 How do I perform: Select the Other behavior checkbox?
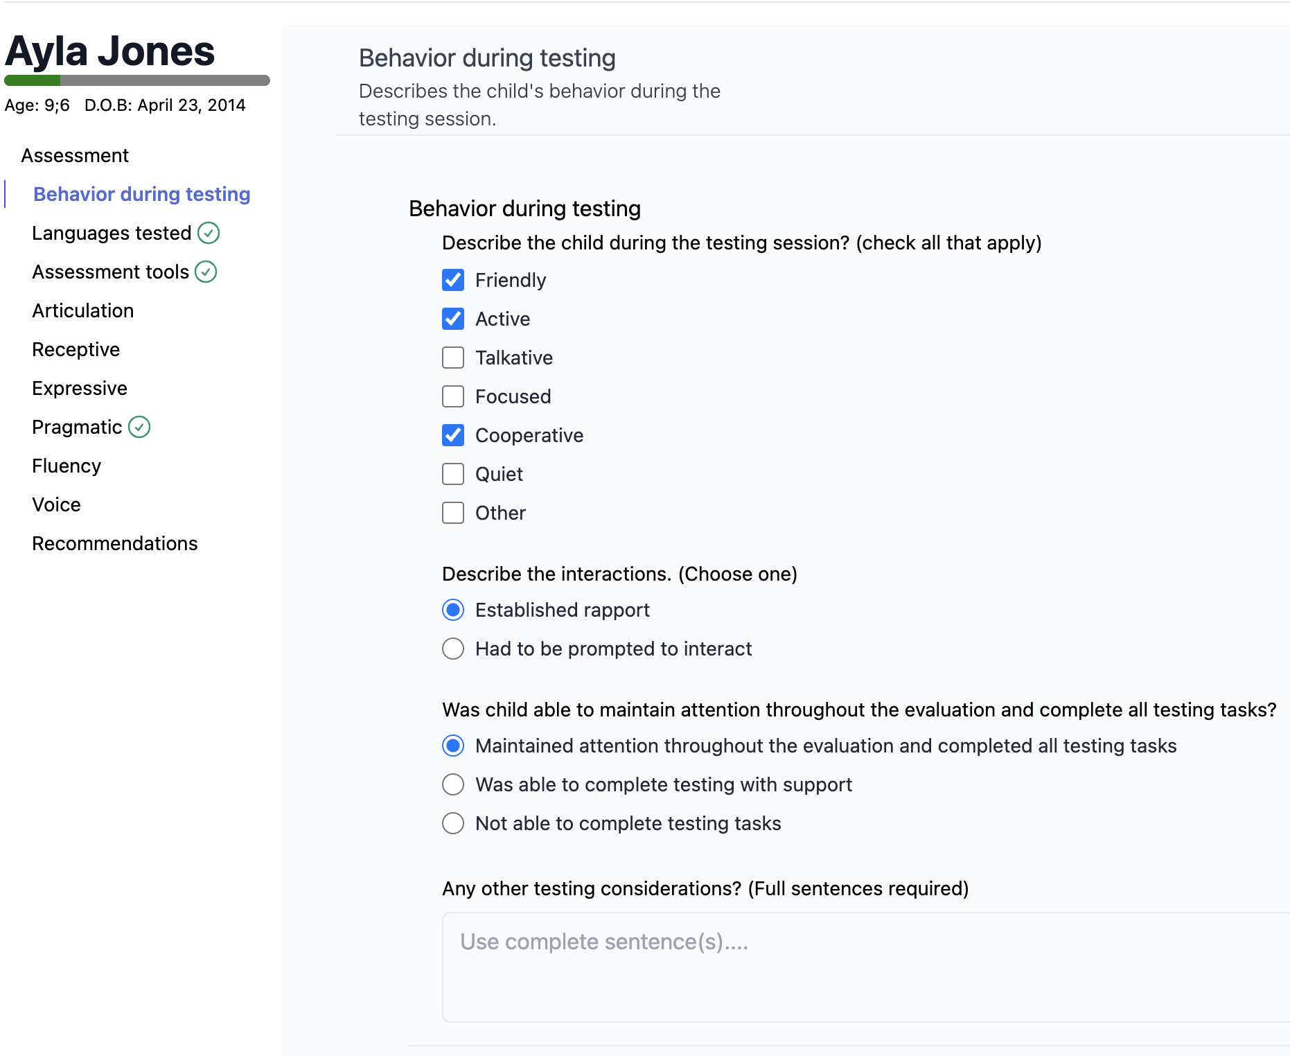pos(453,513)
